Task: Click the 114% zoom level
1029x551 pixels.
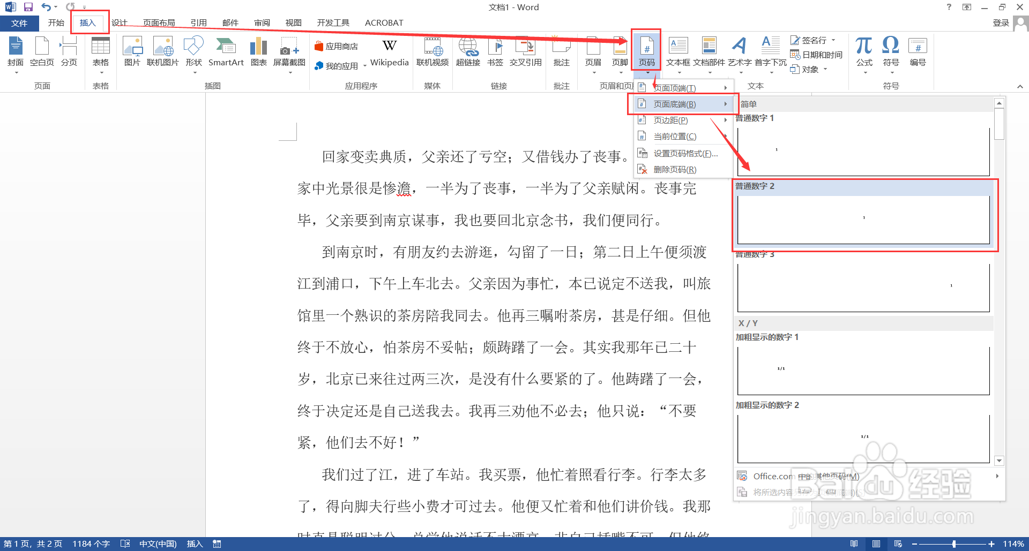Action: [x=1013, y=544]
